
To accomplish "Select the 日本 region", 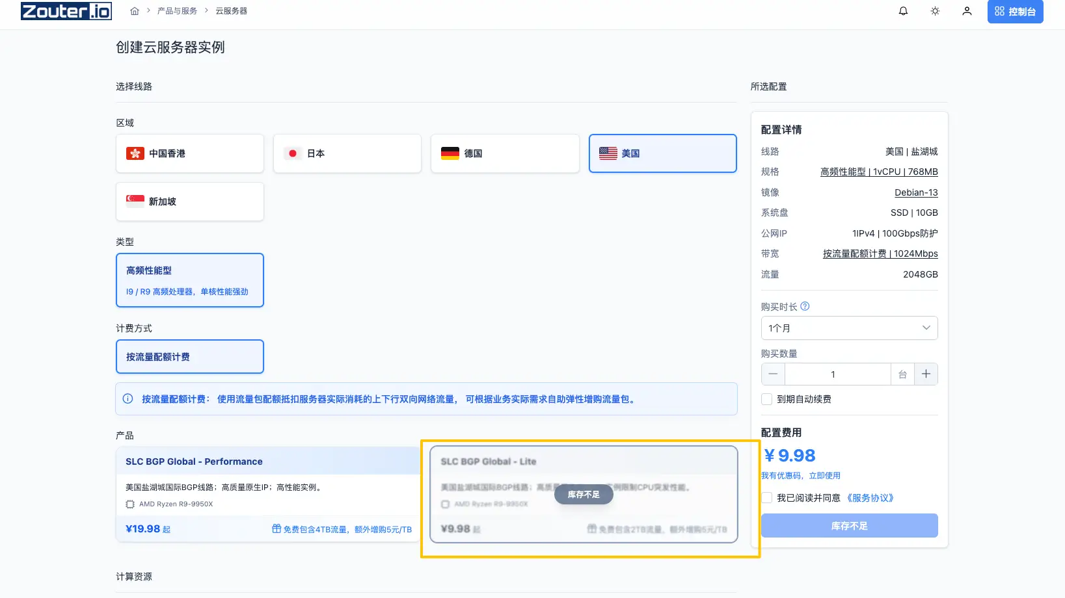I will (347, 153).
